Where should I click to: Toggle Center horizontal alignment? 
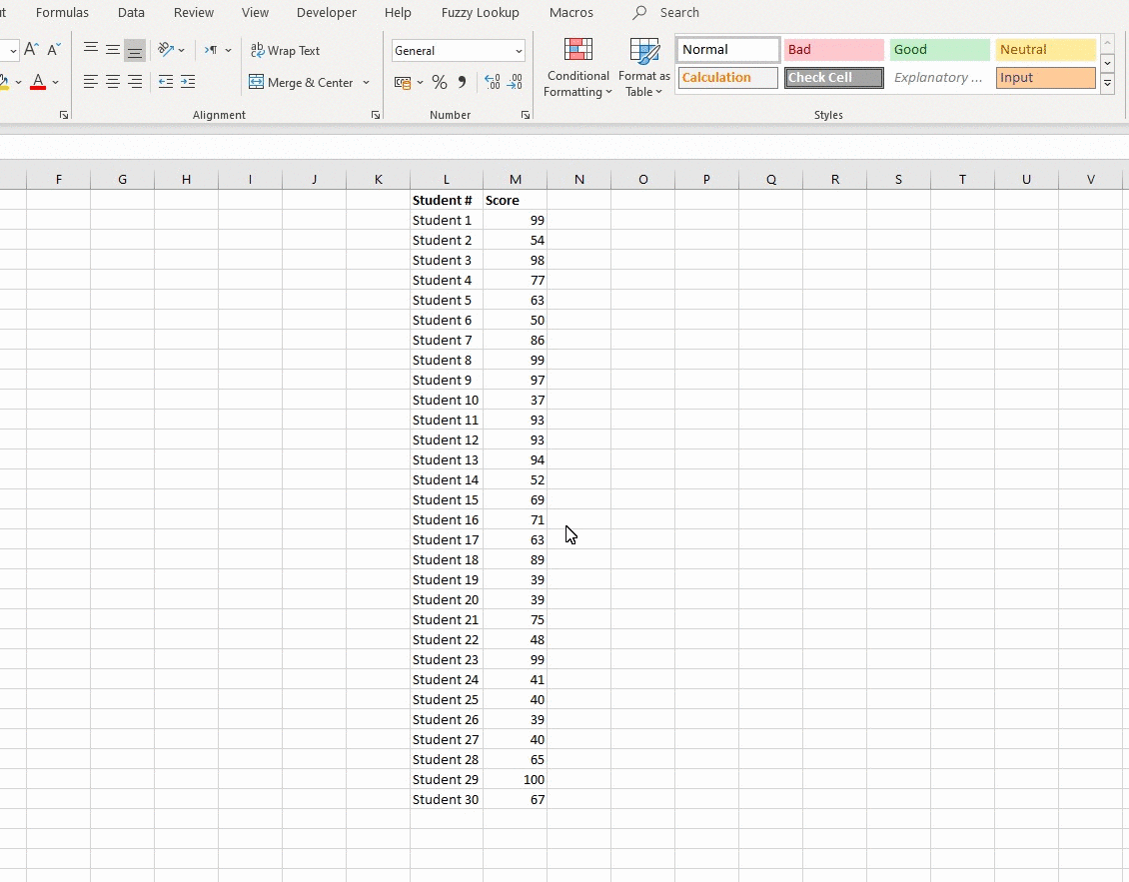tap(113, 82)
